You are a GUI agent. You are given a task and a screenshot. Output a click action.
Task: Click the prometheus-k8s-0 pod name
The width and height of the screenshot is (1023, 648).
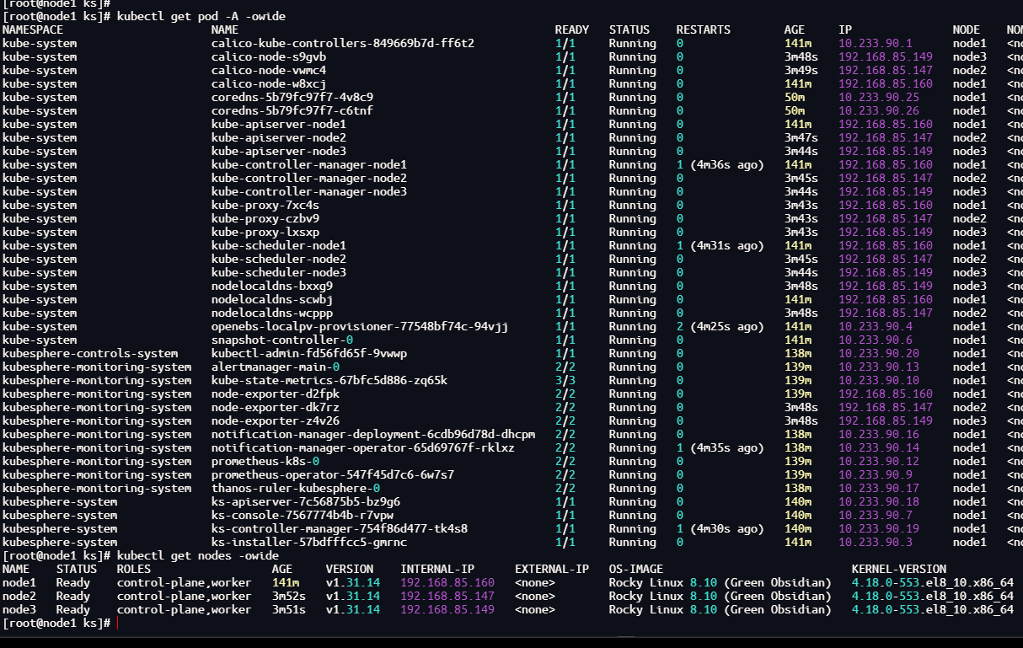(265, 461)
